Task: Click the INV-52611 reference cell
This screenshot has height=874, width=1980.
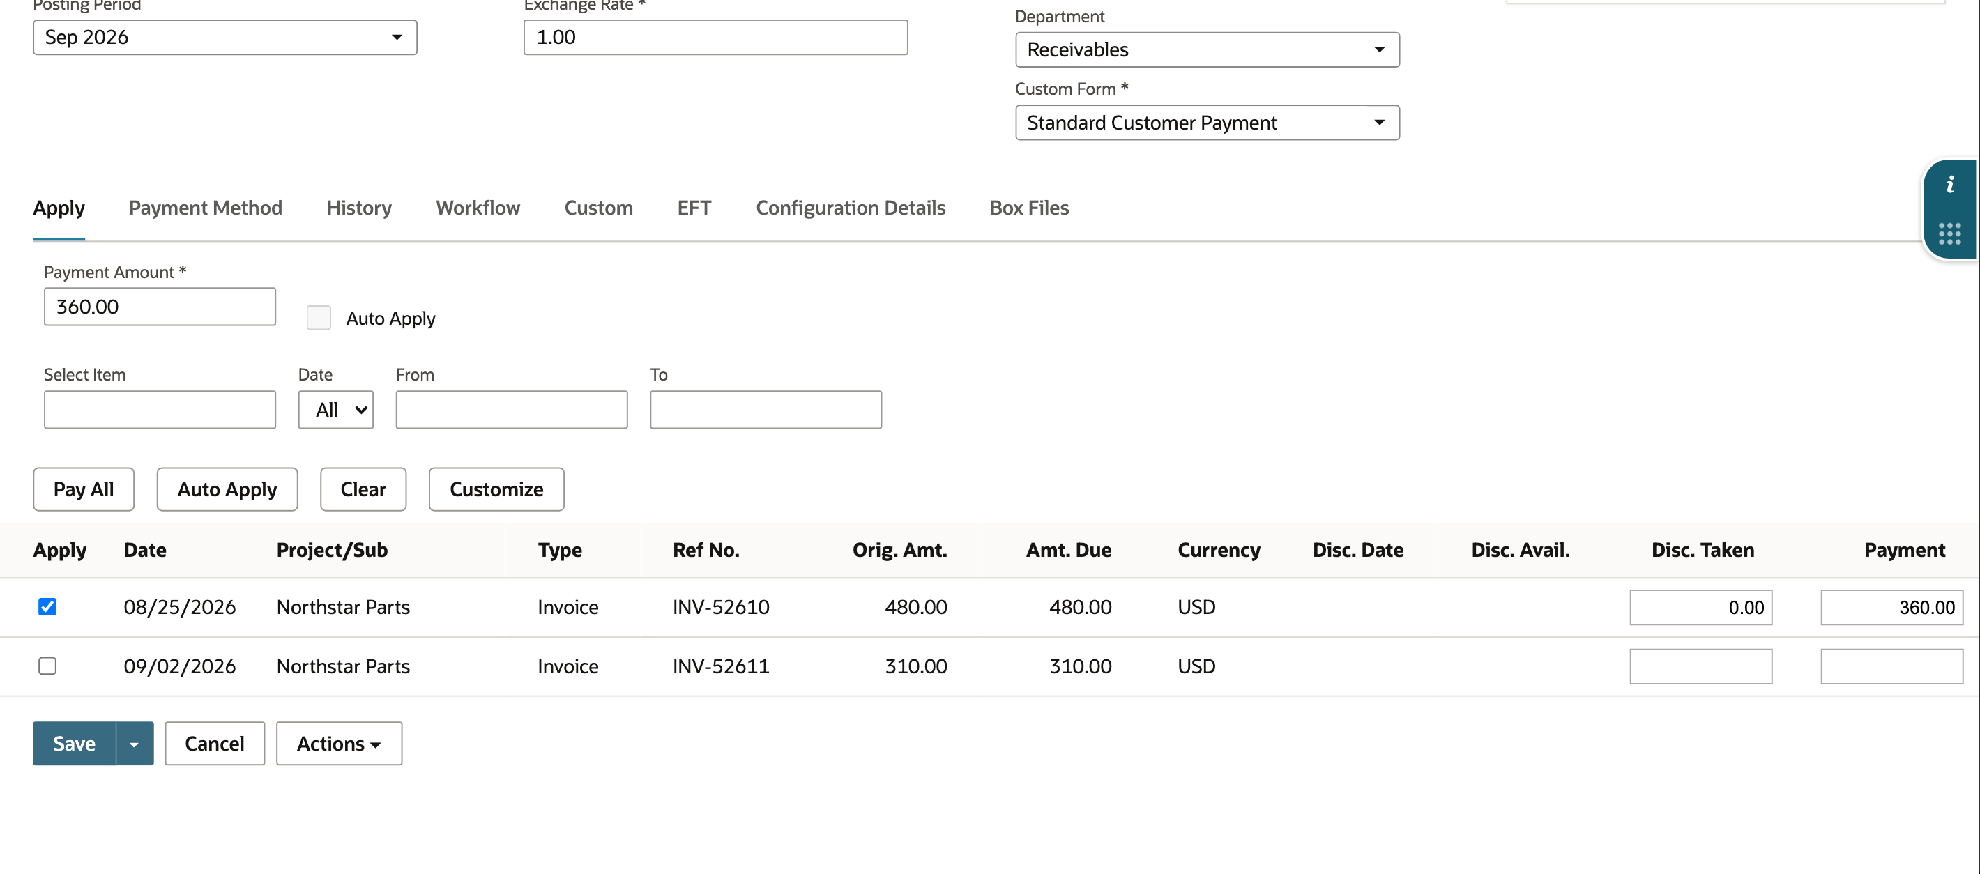Action: [720, 666]
